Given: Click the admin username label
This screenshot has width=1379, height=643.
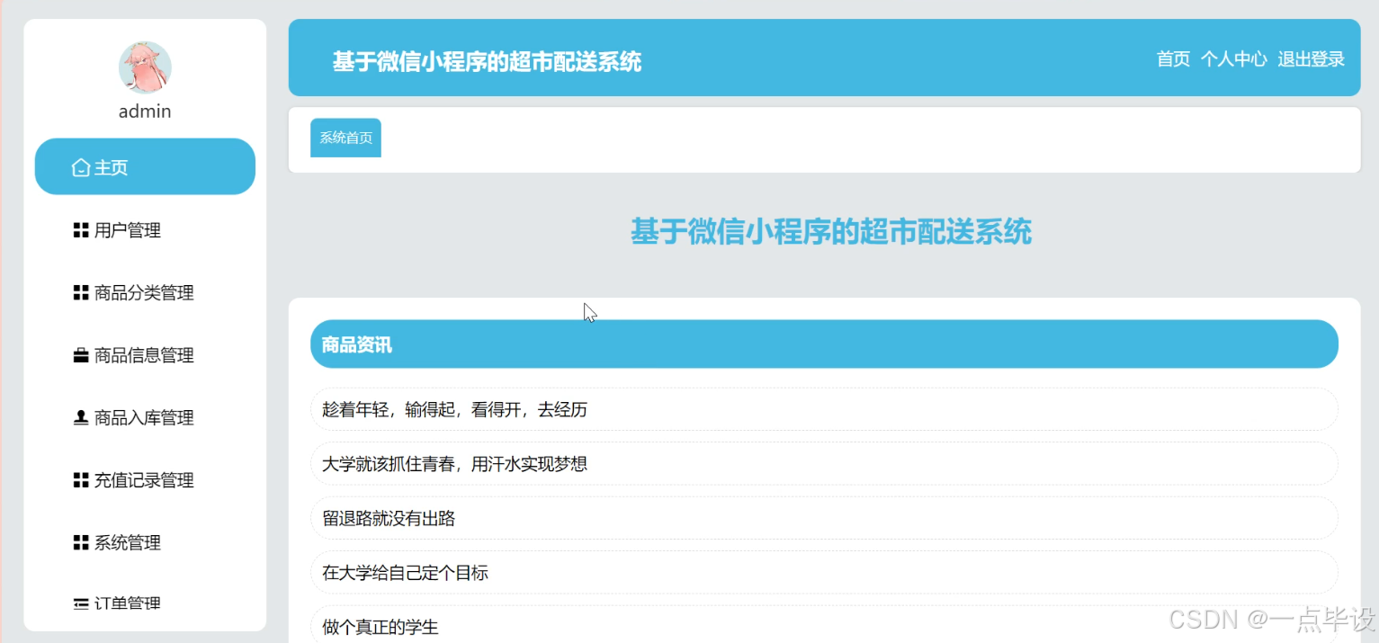Looking at the screenshot, I should click(x=145, y=112).
